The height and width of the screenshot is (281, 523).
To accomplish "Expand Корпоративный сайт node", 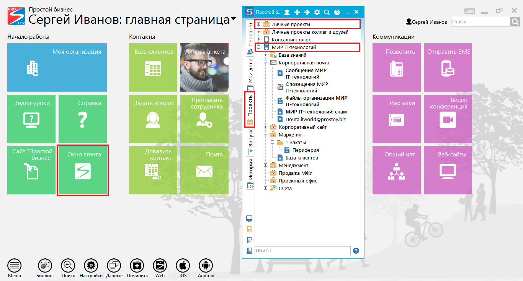I will [266, 127].
